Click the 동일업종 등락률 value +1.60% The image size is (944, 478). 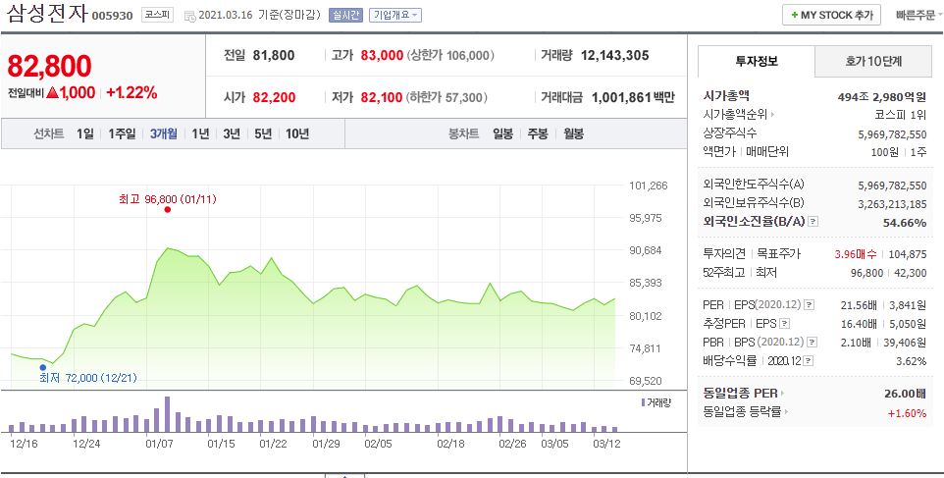907,413
